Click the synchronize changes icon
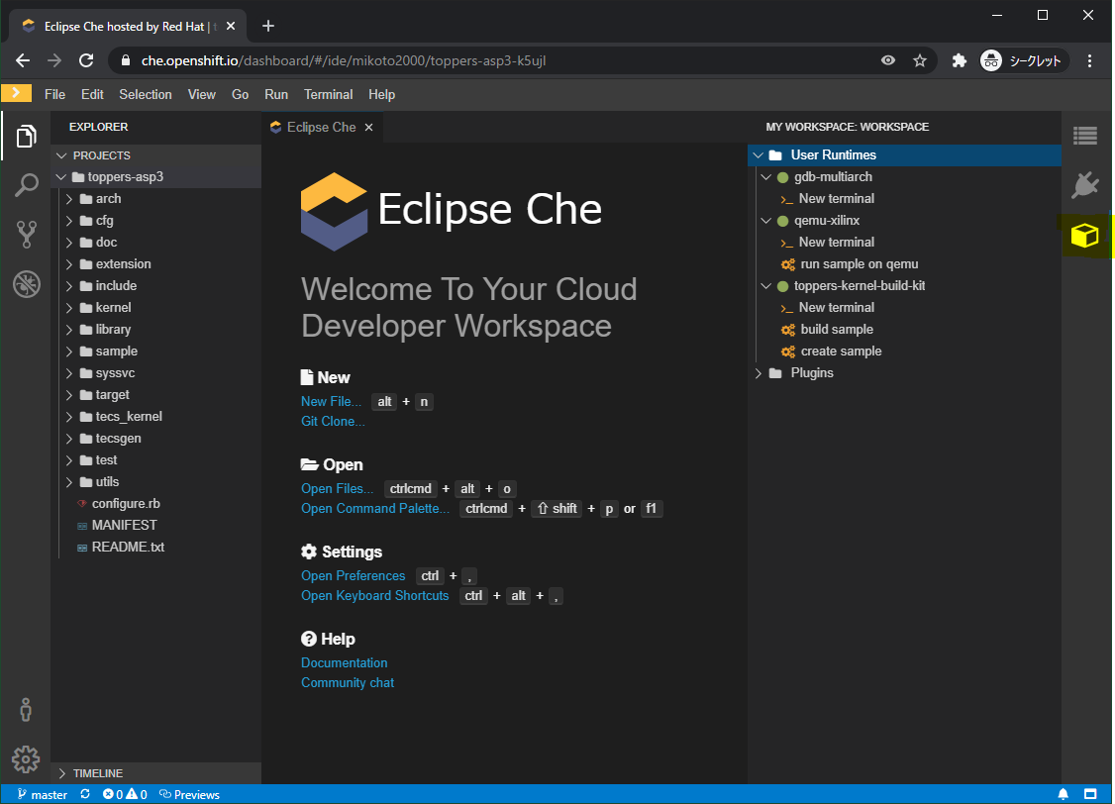The image size is (1115, 804). 85,794
